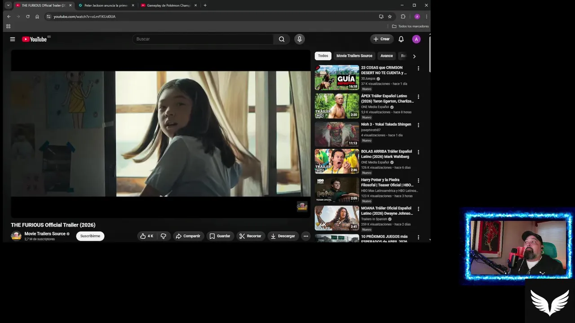The width and height of the screenshot is (575, 323).
Task: Show more filter chips with arrow
Action: (414, 56)
